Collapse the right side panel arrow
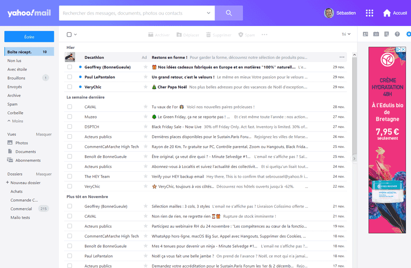 [x=354, y=158]
